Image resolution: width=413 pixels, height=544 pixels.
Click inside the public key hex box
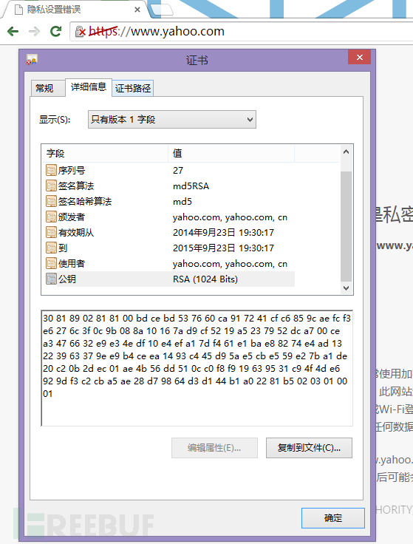[x=197, y=368]
